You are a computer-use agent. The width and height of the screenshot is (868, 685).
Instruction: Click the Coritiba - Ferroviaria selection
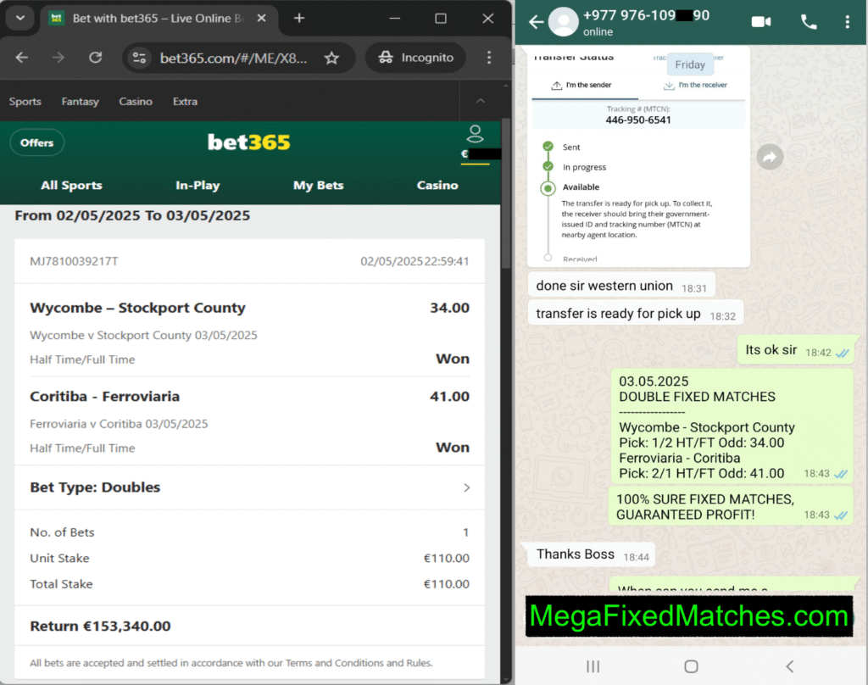(x=104, y=397)
